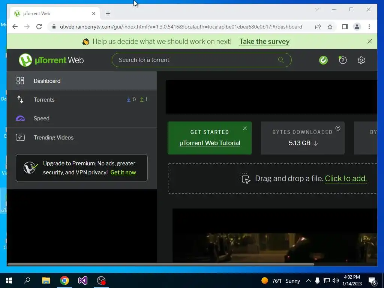Open settings gear icon in µTorrent Web

pos(361,60)
